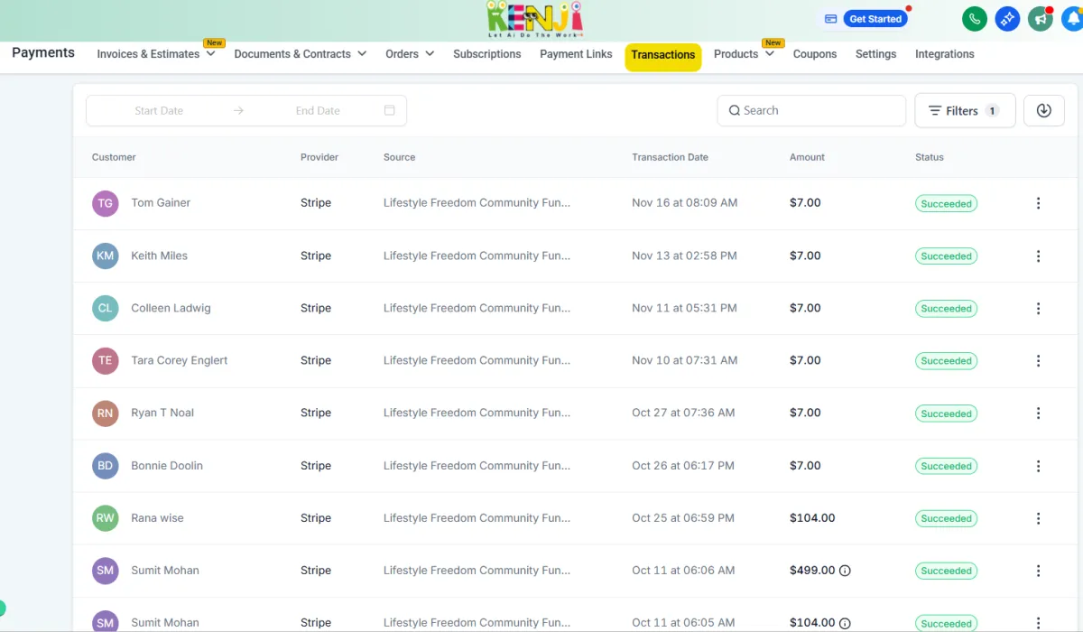Click the download export transactions icon

point(1044,110)
